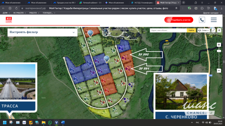Click the hot air balloon marker near plot 611
The width and height of the screenshot is (225, 126).
90,33
